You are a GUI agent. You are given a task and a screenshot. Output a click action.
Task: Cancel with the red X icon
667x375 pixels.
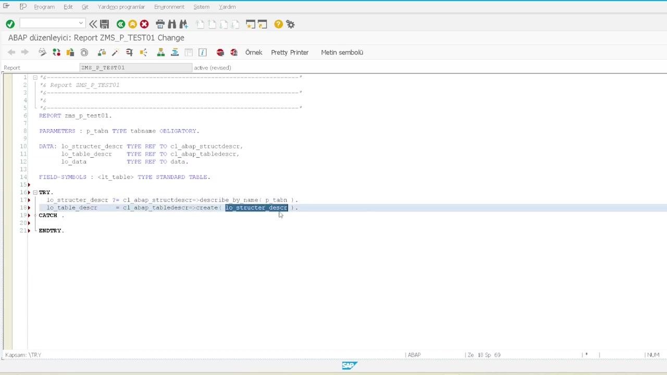coord(144,24)
